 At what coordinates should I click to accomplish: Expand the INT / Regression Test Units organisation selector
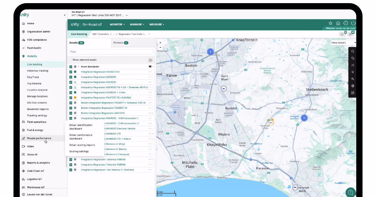pos(100,15)
